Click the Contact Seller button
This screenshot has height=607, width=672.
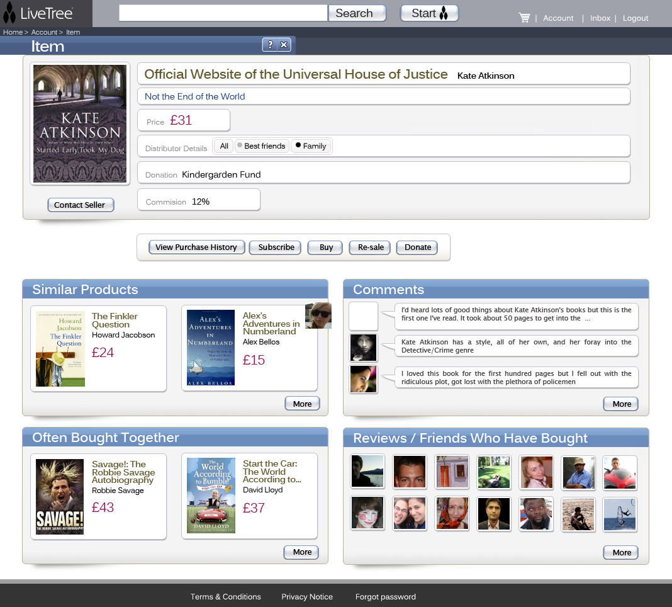tap(81, 205)
